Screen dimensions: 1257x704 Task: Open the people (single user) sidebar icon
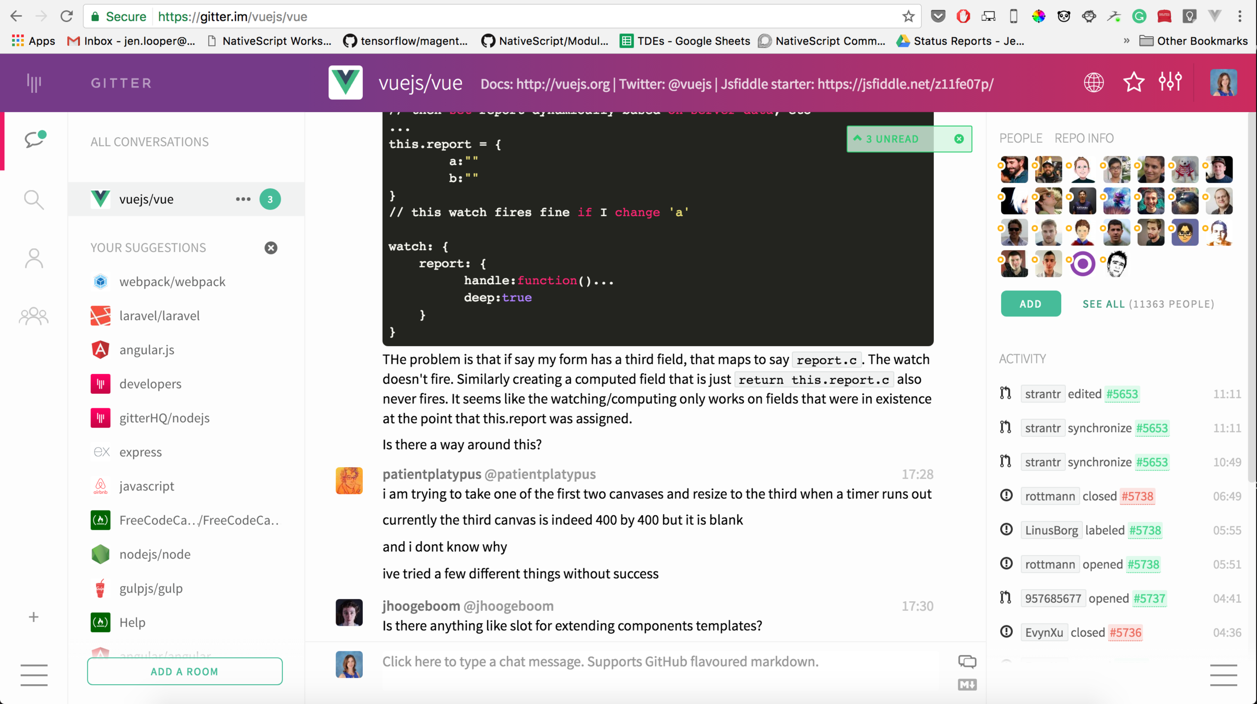click(33, 258)
